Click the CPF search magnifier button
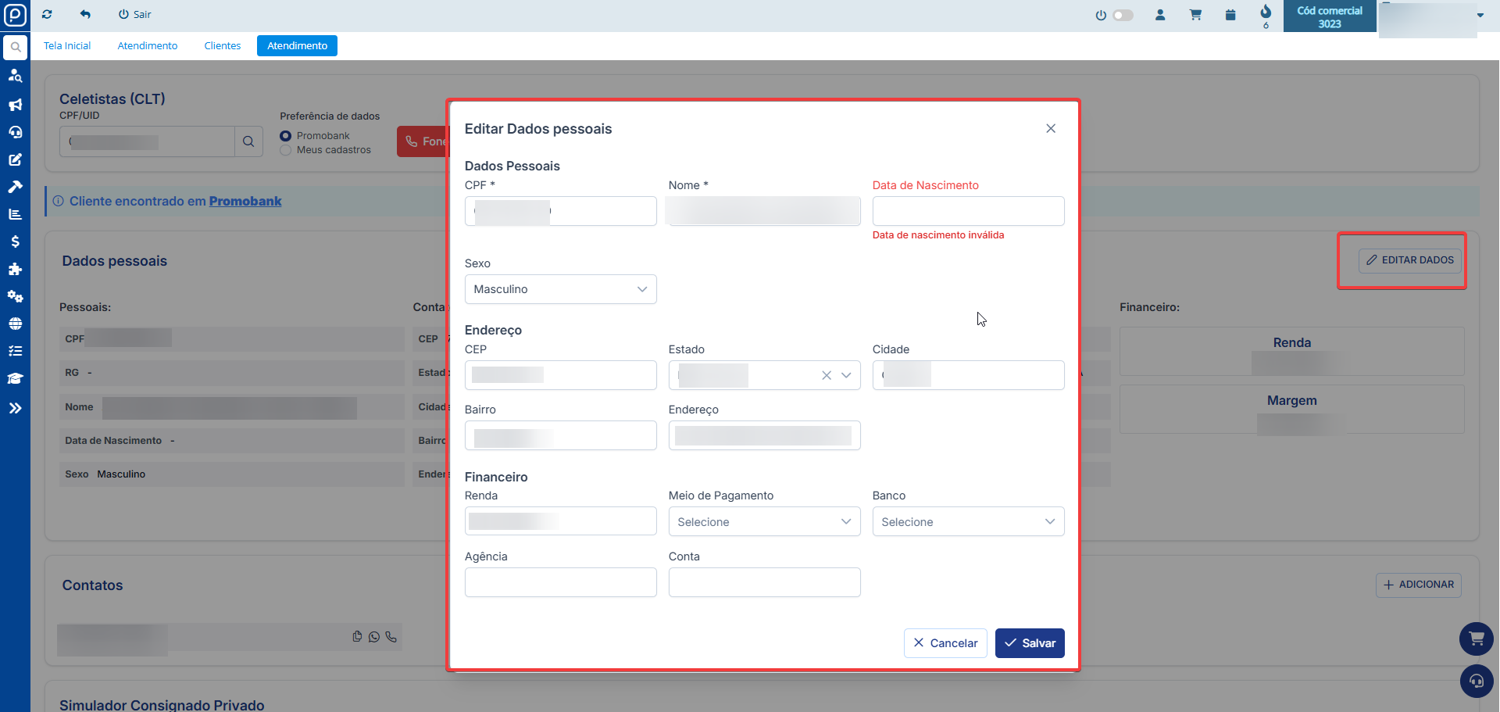 click(x=248, y=141)
